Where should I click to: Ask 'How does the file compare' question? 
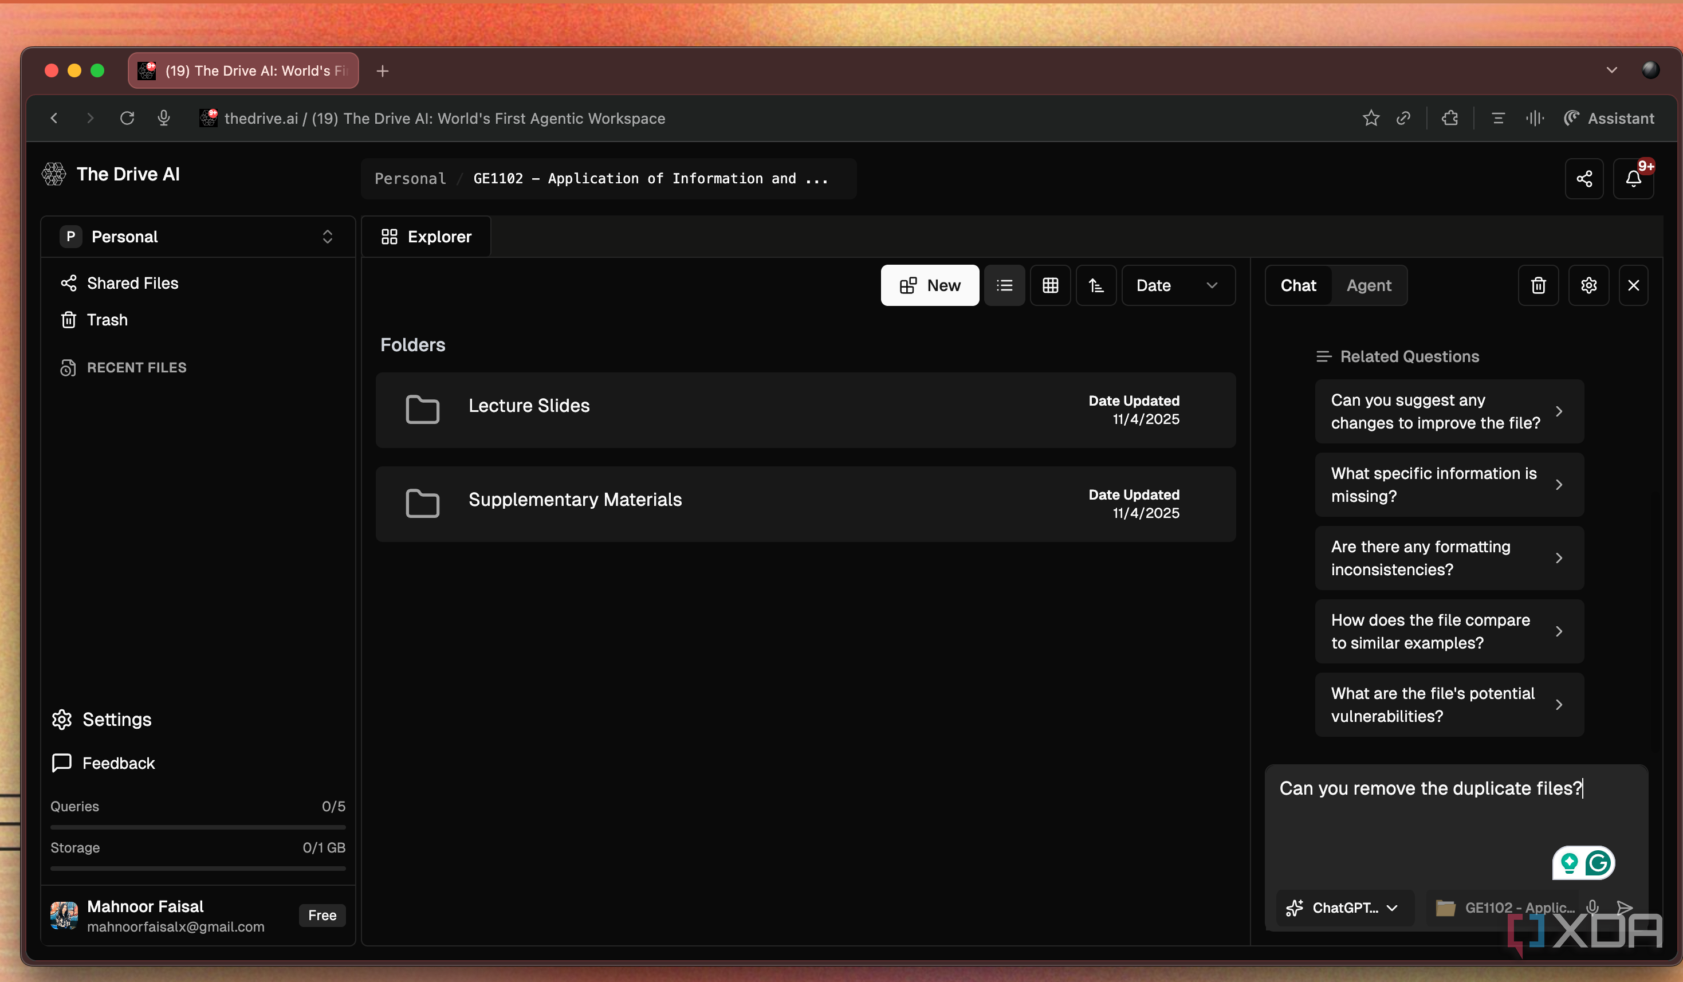coord(1449,631)
